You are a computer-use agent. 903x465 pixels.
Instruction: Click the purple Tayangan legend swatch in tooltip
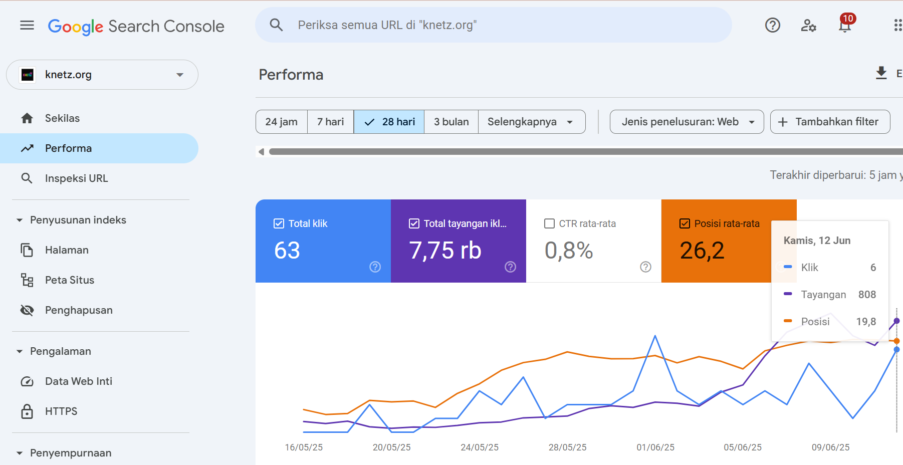pyautogui.click(x=788, y=294)
